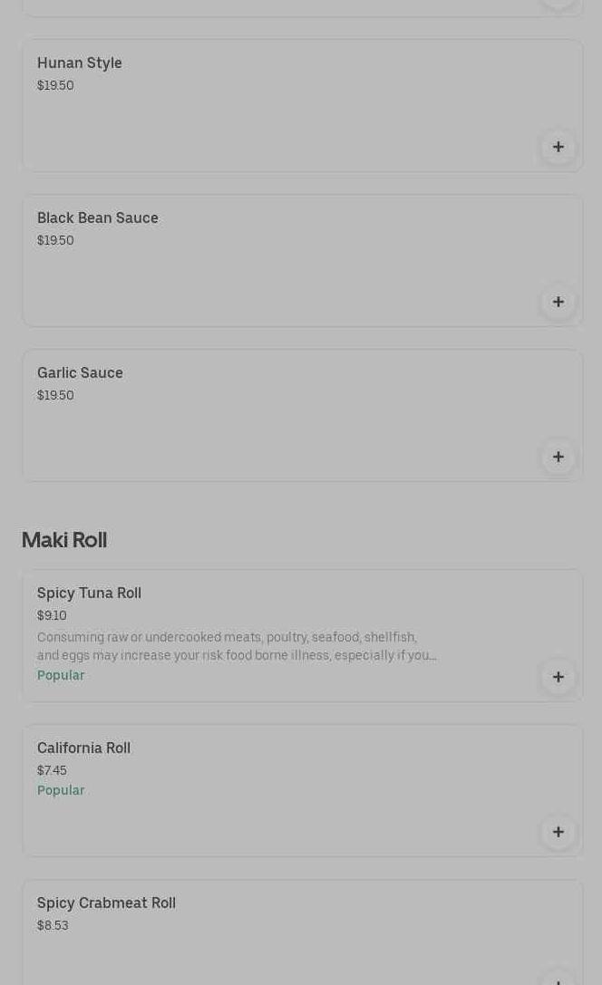Click the $19.50 price under Hunan Style
Screen dimensions: 602x985
(55, 85)
